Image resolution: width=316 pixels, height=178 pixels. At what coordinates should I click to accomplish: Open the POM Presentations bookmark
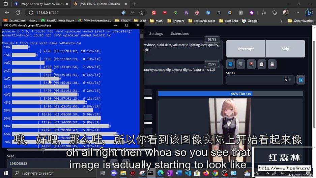94,21
